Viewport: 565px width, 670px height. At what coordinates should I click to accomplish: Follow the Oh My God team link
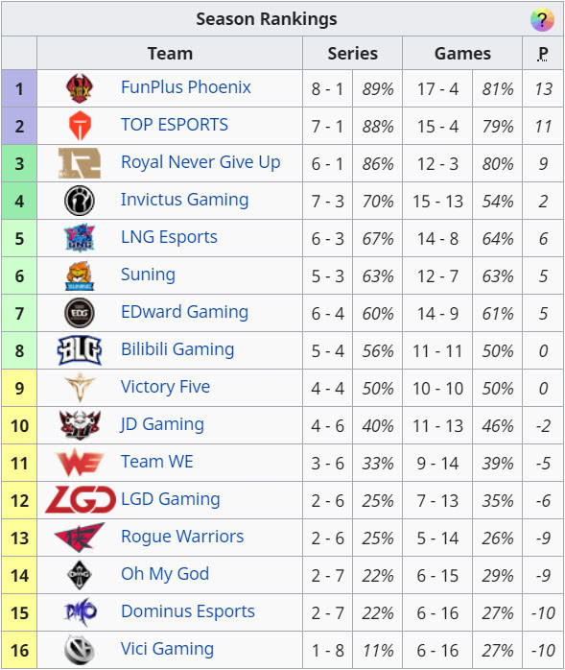[x=165, y=574]
